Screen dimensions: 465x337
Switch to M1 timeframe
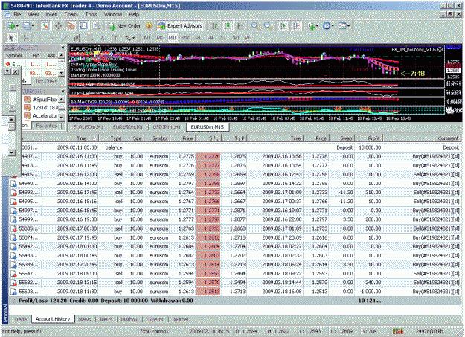[x=147, y=38]
